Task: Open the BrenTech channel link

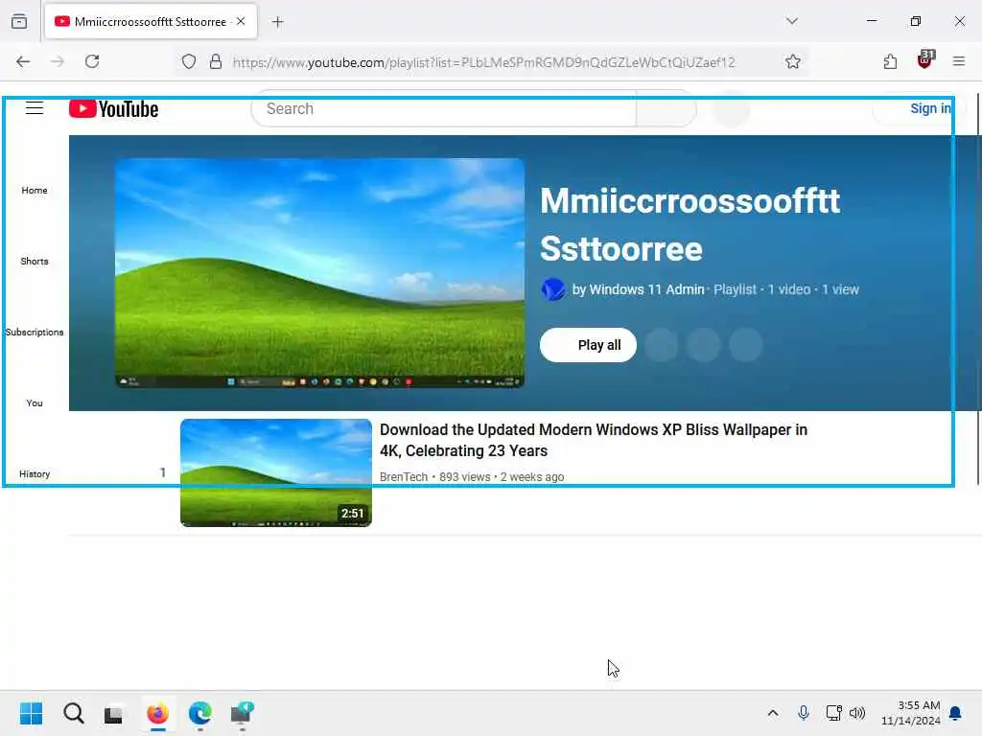Action: (x=404, y=477)
